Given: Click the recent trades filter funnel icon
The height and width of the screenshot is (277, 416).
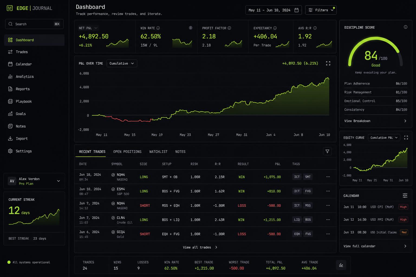Looking at the screenshot, I should pos(327,151).
